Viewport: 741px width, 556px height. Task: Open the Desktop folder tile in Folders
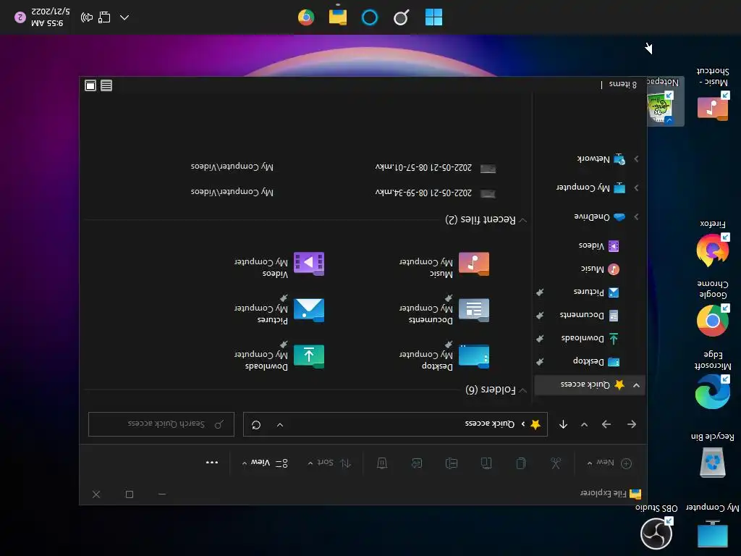[x=444, y=358]
